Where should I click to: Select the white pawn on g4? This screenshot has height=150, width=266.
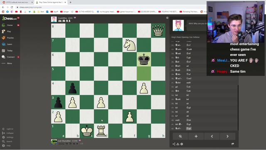(x=144, y=88)
